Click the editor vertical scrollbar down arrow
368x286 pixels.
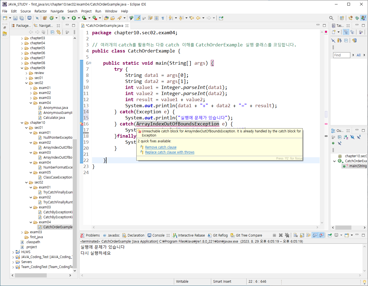point(322,223)
